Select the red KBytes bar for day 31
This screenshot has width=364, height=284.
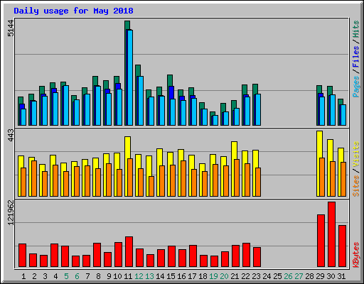pyautogui.click(x=342, y=246)
